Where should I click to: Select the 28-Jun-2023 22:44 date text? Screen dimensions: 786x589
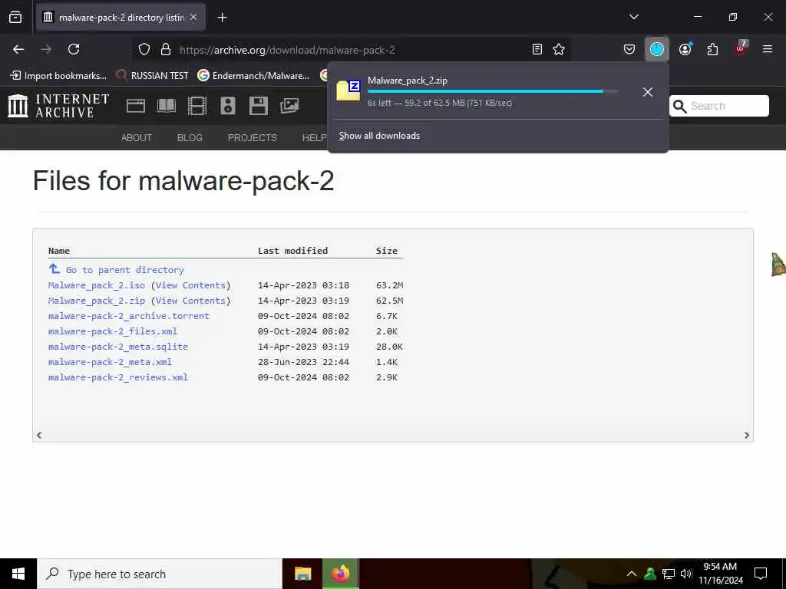pos(303,362)
